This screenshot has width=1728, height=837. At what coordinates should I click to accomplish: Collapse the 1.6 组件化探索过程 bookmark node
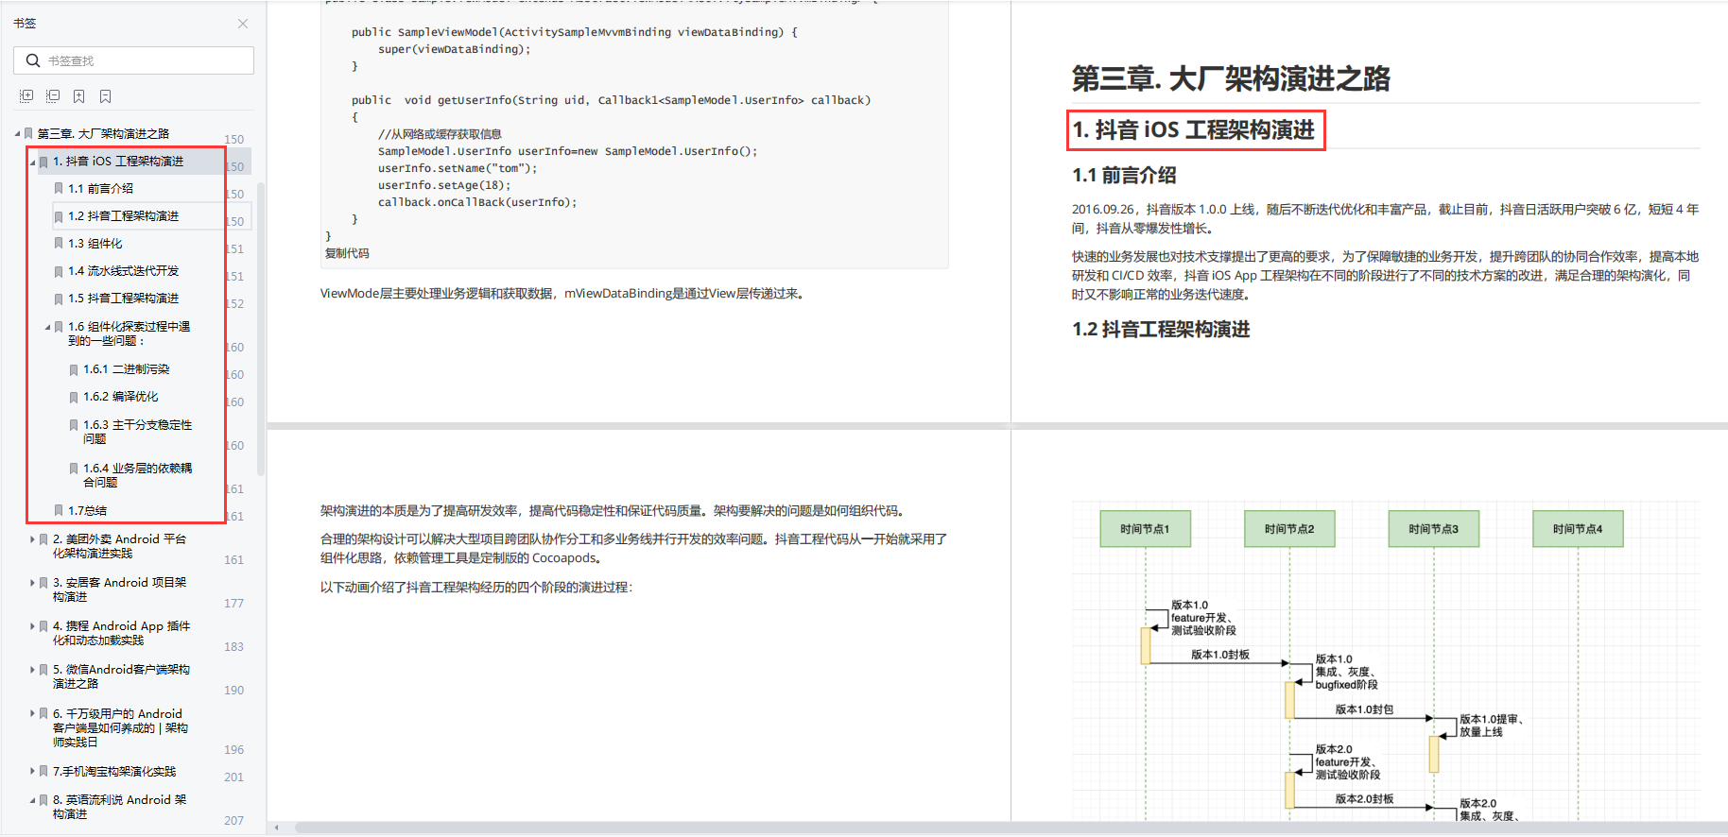tap(47, 327)
